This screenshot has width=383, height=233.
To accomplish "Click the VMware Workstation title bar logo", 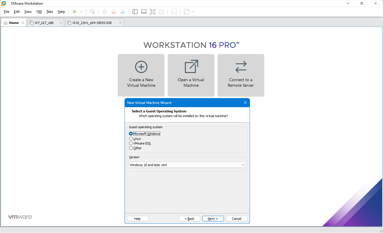I will point(4,4).
